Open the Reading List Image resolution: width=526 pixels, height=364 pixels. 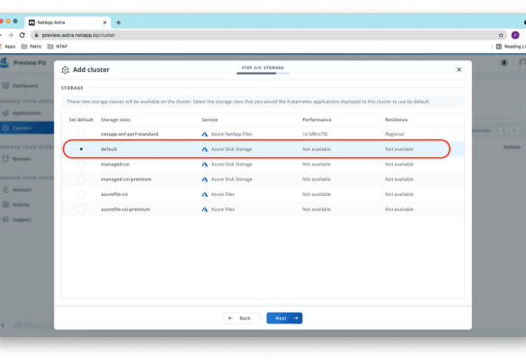point(511,46)
